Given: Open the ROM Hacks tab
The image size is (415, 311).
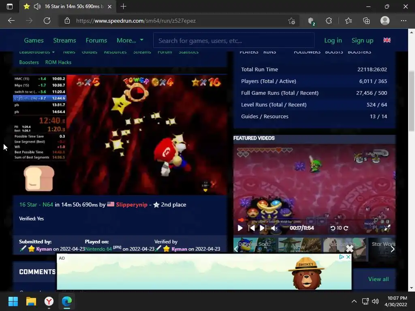Looking at the screenshot, I should (x=58, y=62).
